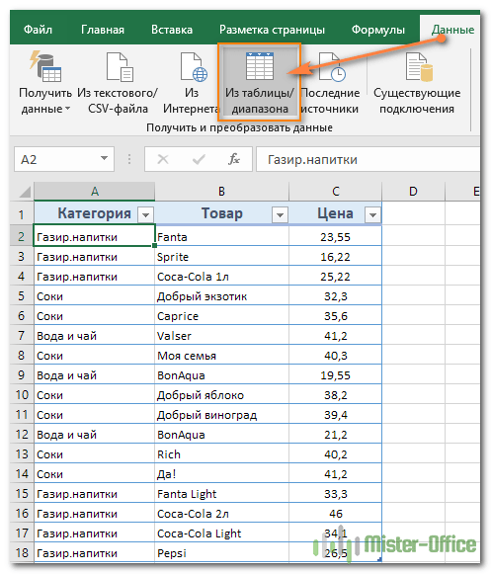The height and width of the screenshot is (574, 491).
Task: Choose Из Интернета data source
Action: point(191,83)
